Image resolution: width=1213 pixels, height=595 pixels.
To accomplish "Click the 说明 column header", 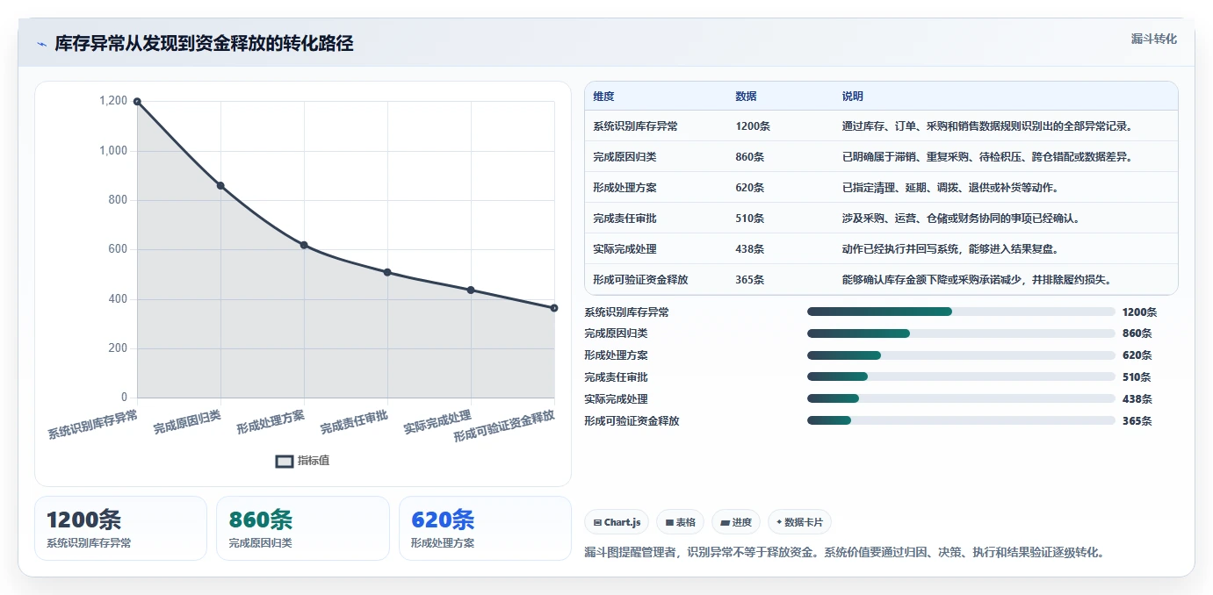I will [x=852, y=97].
